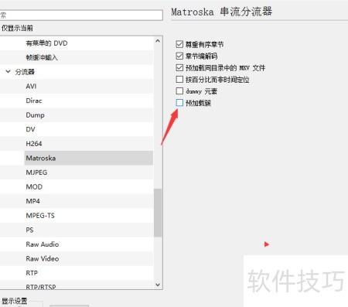
Task: Select 有菜单的 DVD entry
Action: pos(46,43)
